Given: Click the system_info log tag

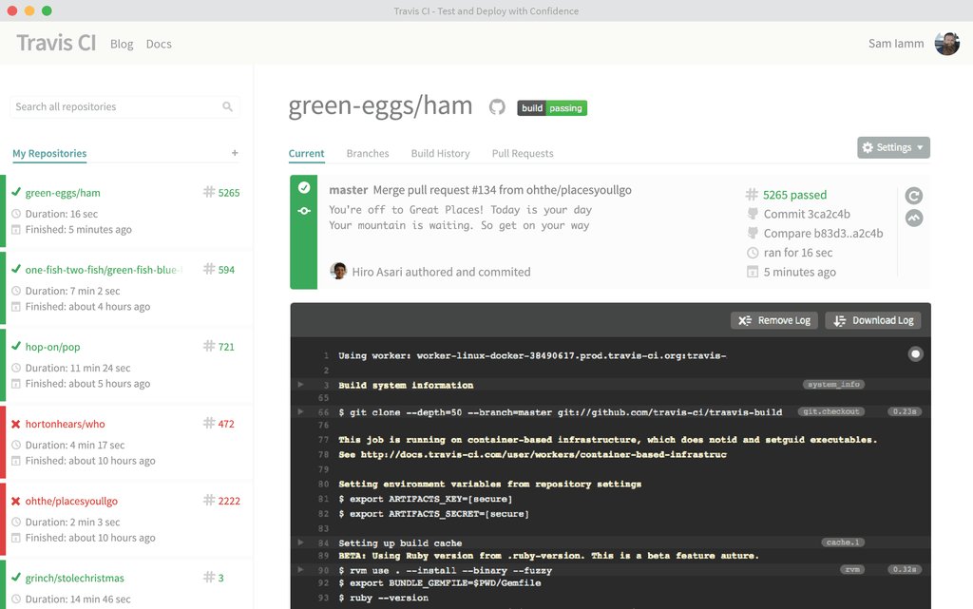Looking at the screenshot, I should click(x=833, y=385).
